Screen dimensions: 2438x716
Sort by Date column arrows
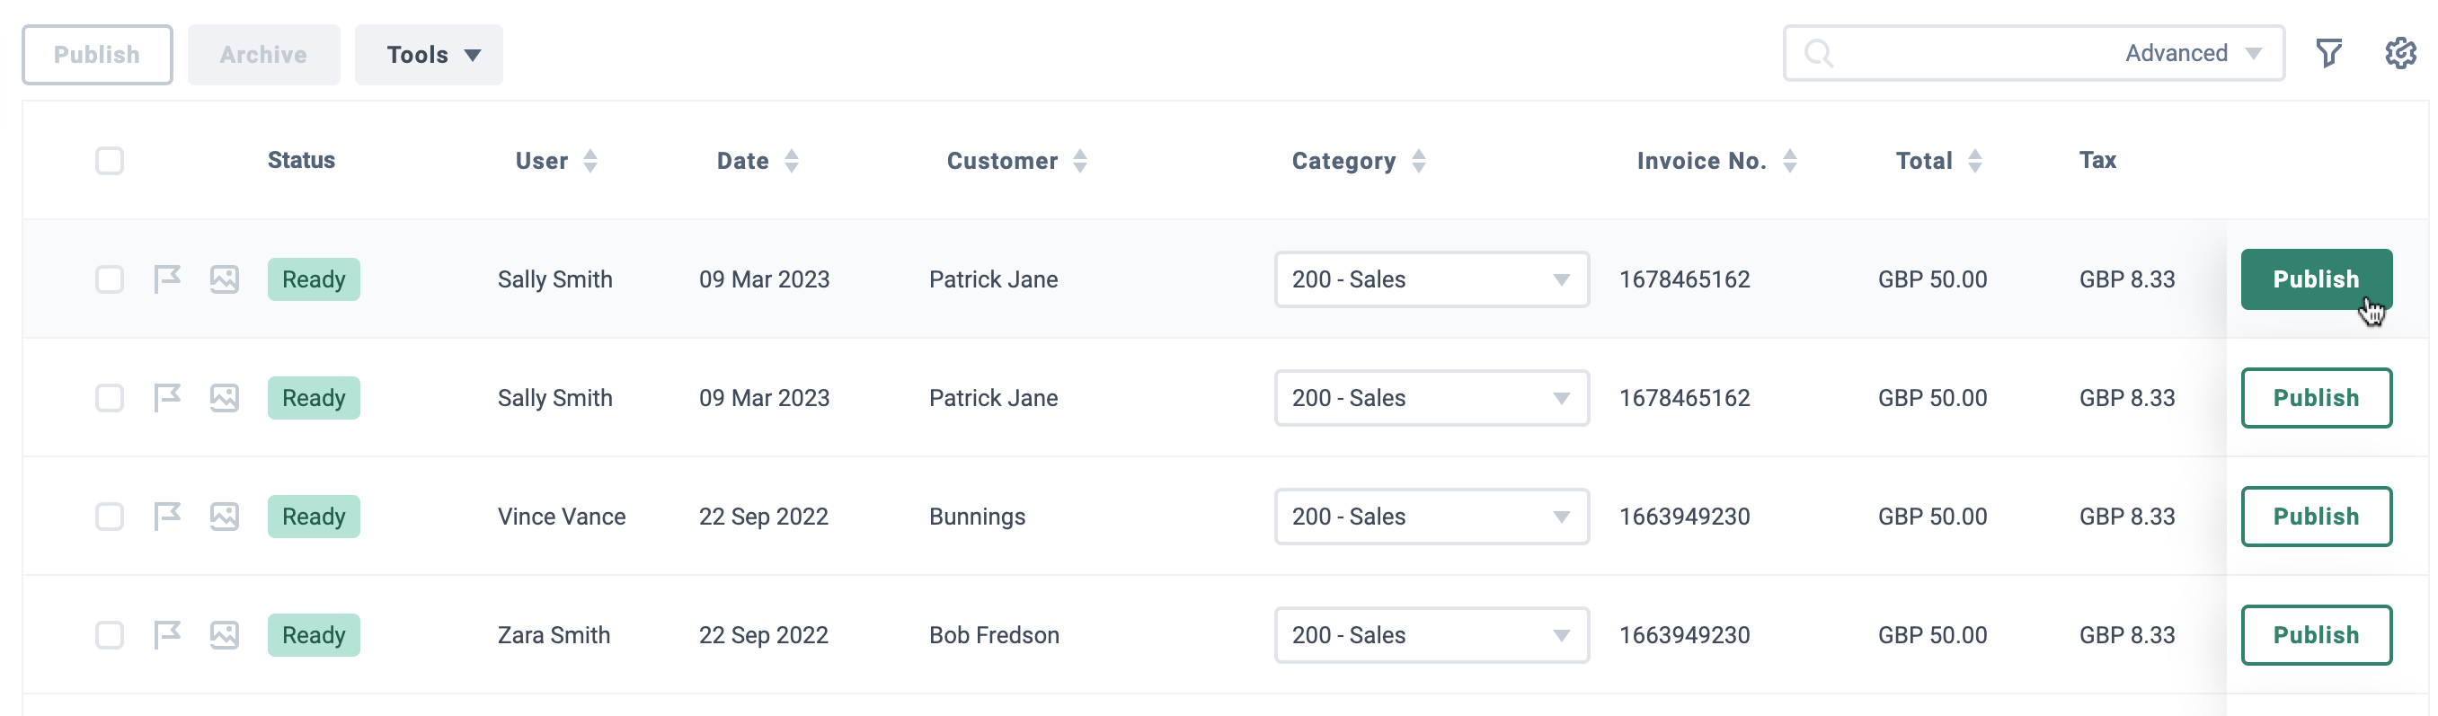pos(793,161)
